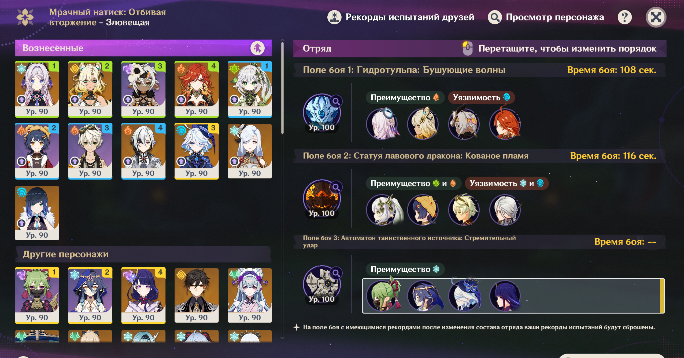The image size is (684, 358).
Task: Click the upgrade arrow on the Yelan card
Action: [x=21, y=223]
